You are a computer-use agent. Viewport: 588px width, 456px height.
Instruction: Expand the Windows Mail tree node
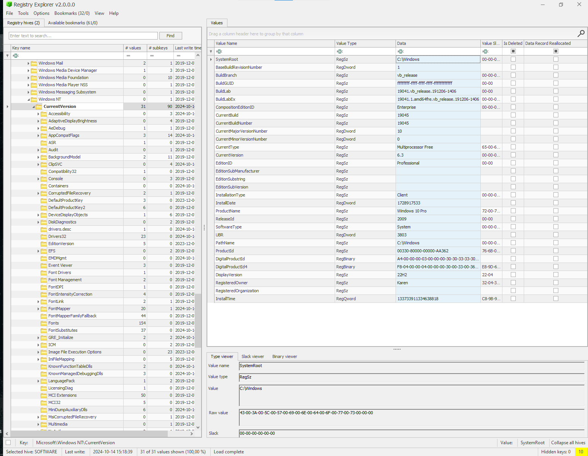click(x=28, y=63)
